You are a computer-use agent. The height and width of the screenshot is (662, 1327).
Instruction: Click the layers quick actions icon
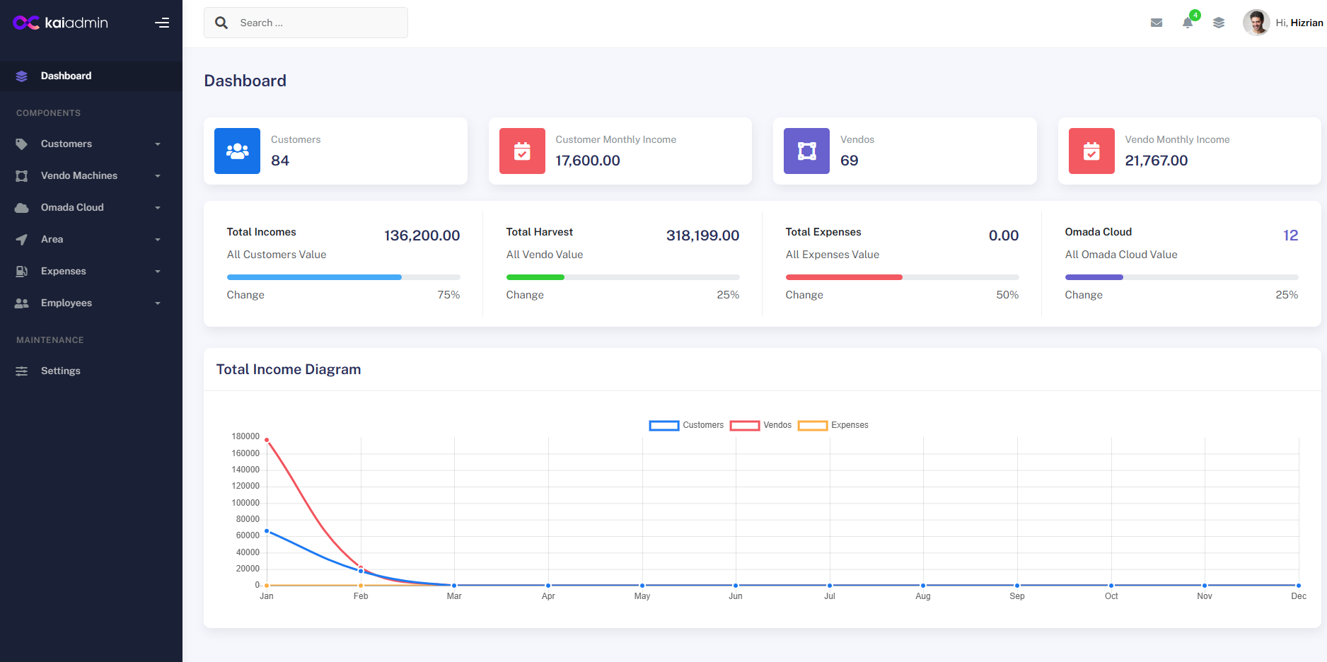pos(1219,23)
